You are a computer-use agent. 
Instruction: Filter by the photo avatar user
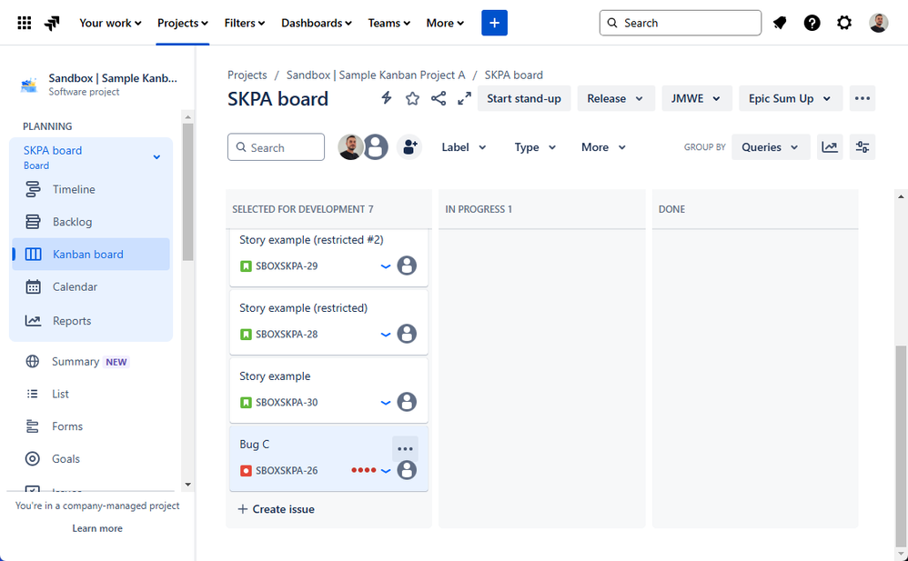click(x=350, y=147)
